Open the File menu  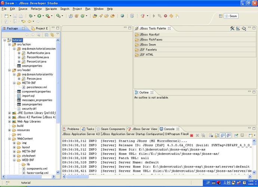4,9
